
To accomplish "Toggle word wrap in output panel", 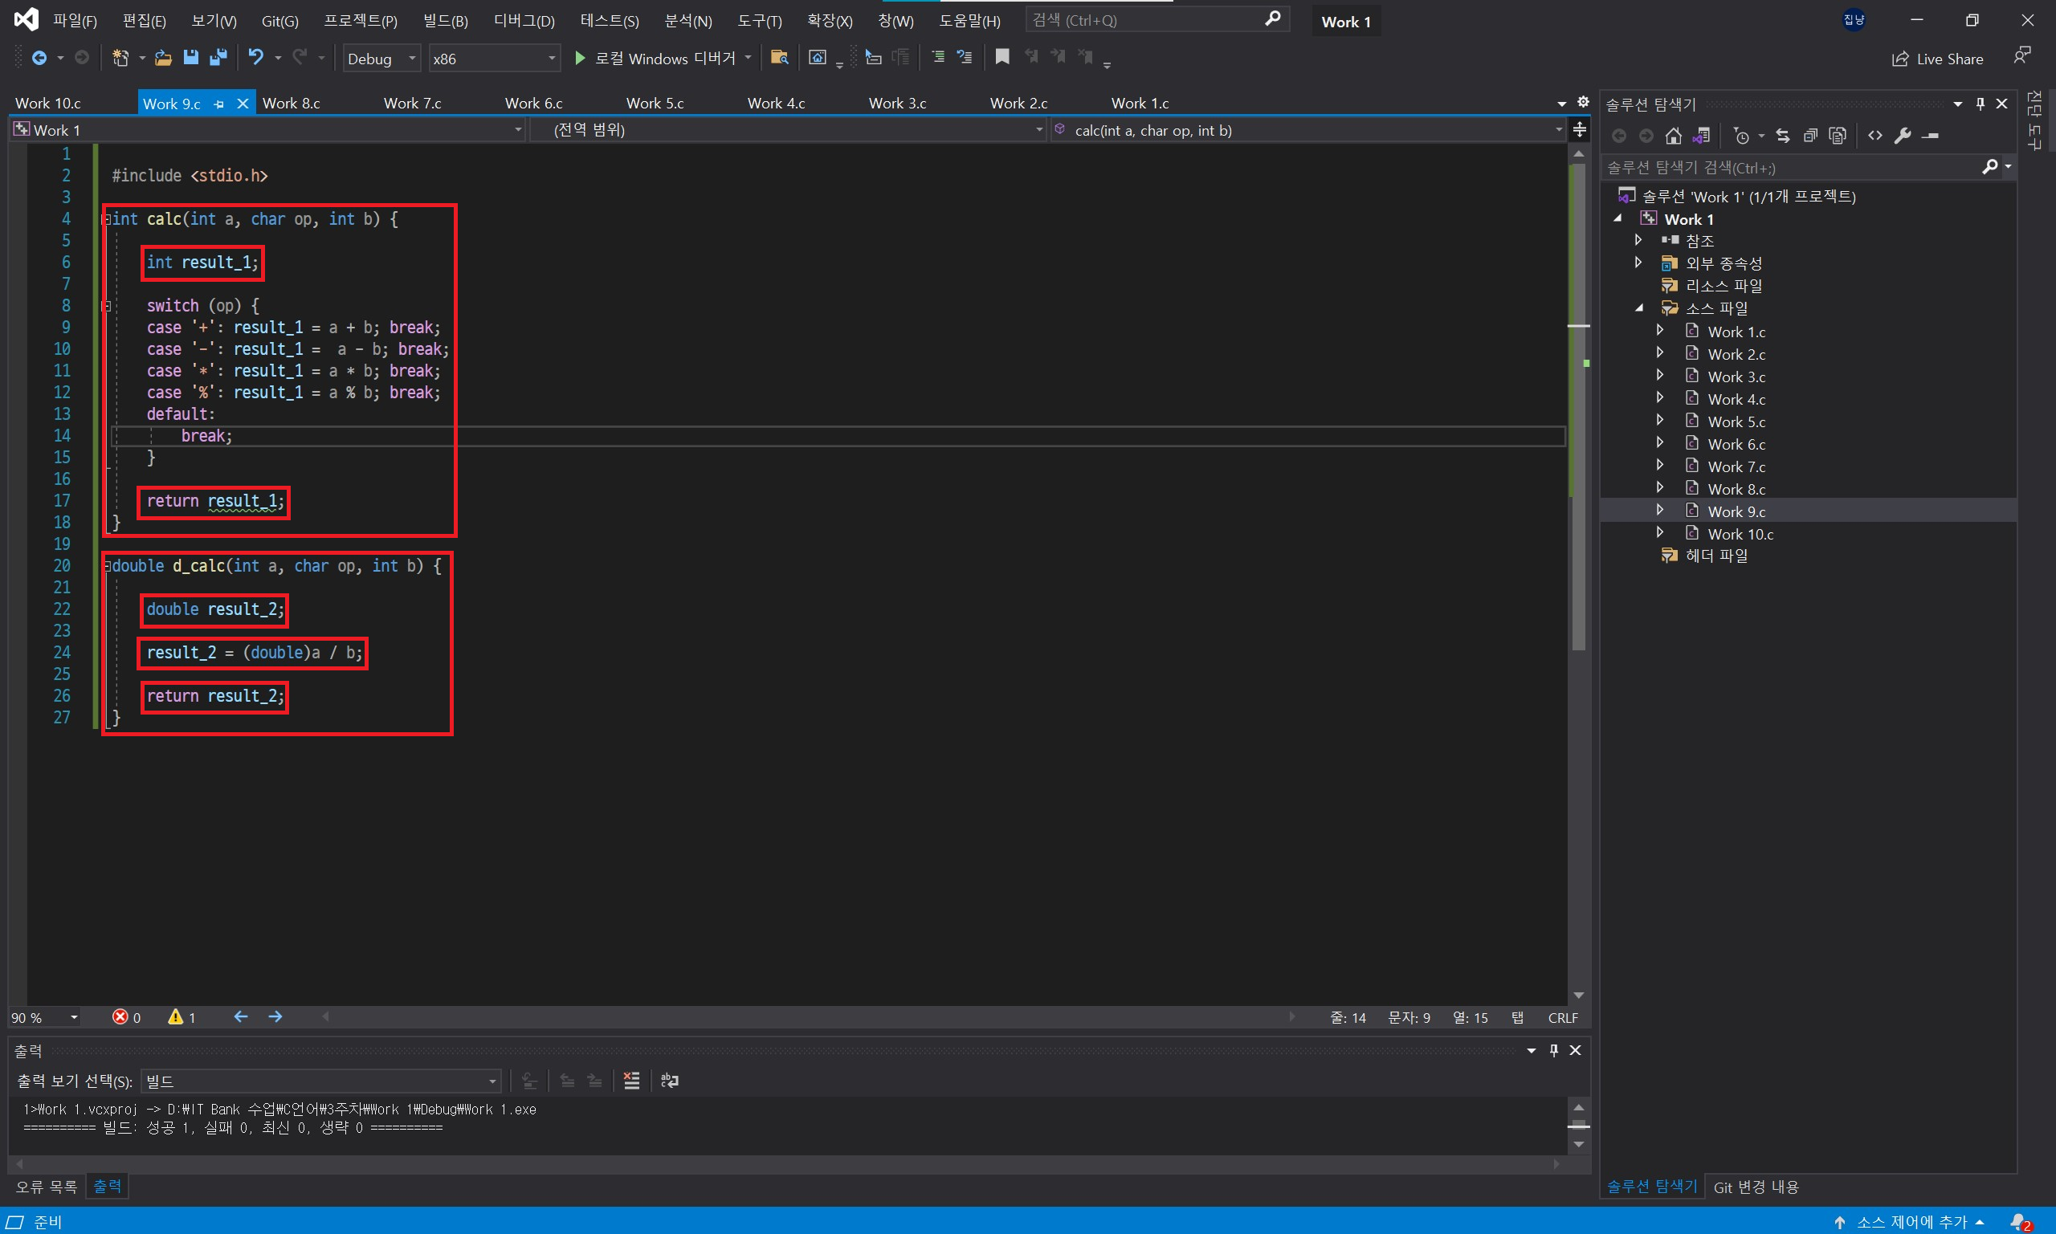I will (670, 1080).
